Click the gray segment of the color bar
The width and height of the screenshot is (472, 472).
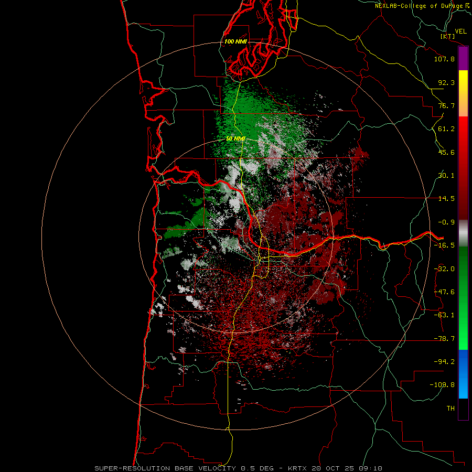463,233
